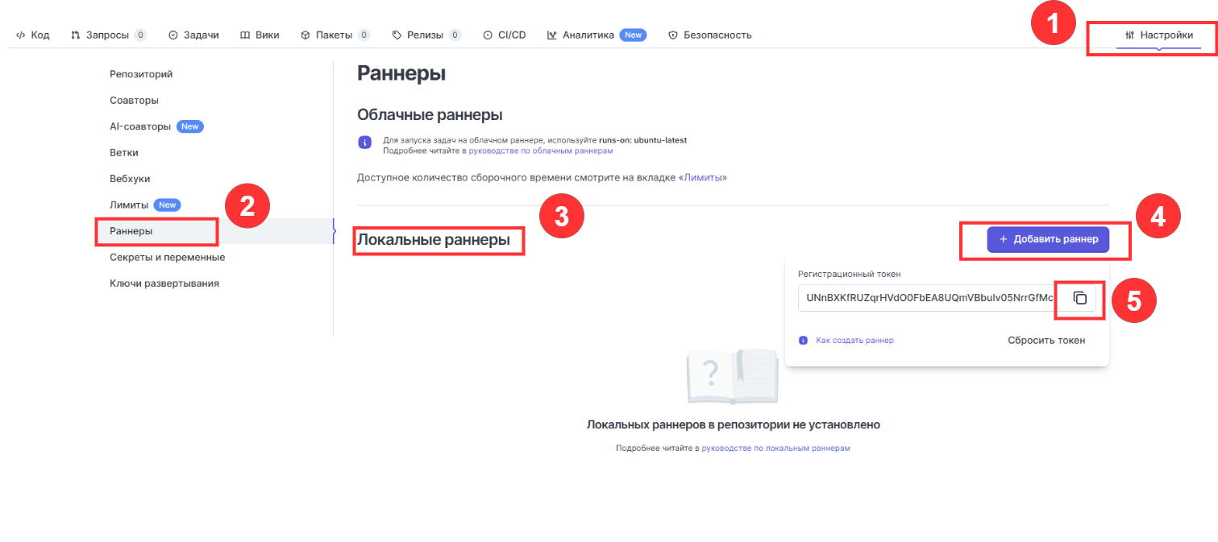
Task: Copy the registration token with copy icon
Action: click(1080, 299)
